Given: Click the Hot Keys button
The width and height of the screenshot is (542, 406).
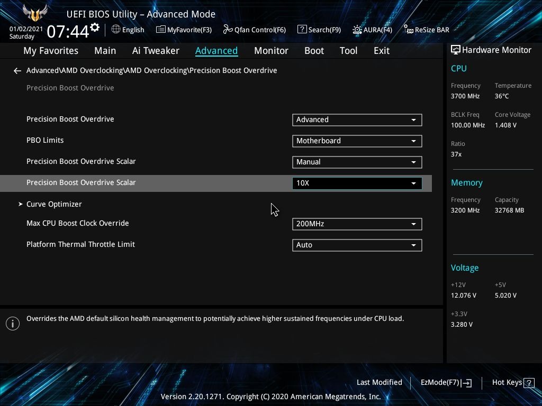Looking at the screenshot, I should point(513,383).
